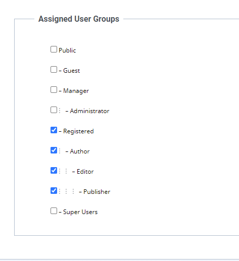
Task: Check the Public group checkbox
Action: coord(54,49)
